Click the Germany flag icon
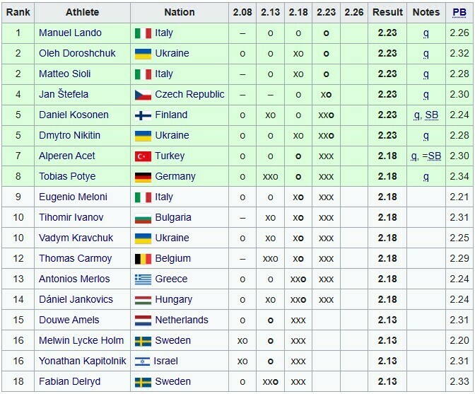475x394 pixels. pos(143,177)
